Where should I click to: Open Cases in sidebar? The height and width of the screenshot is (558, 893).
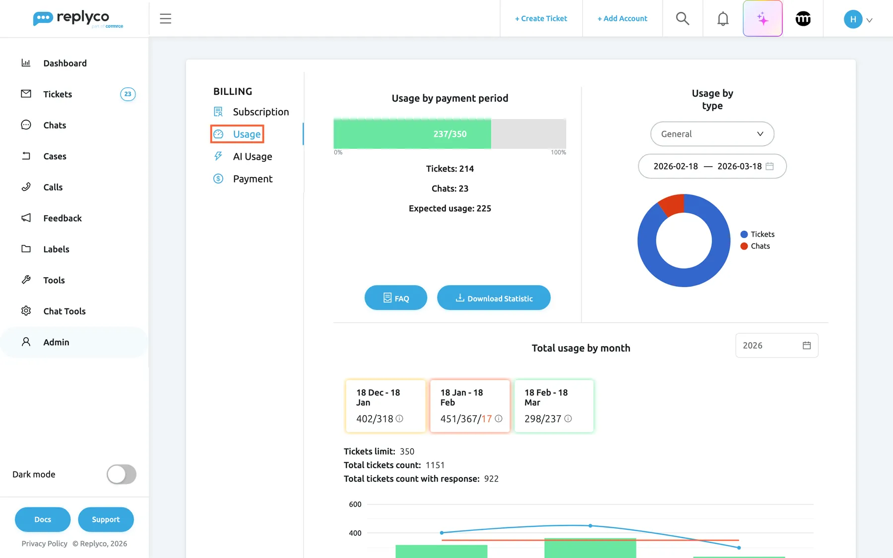coord(74,156)
